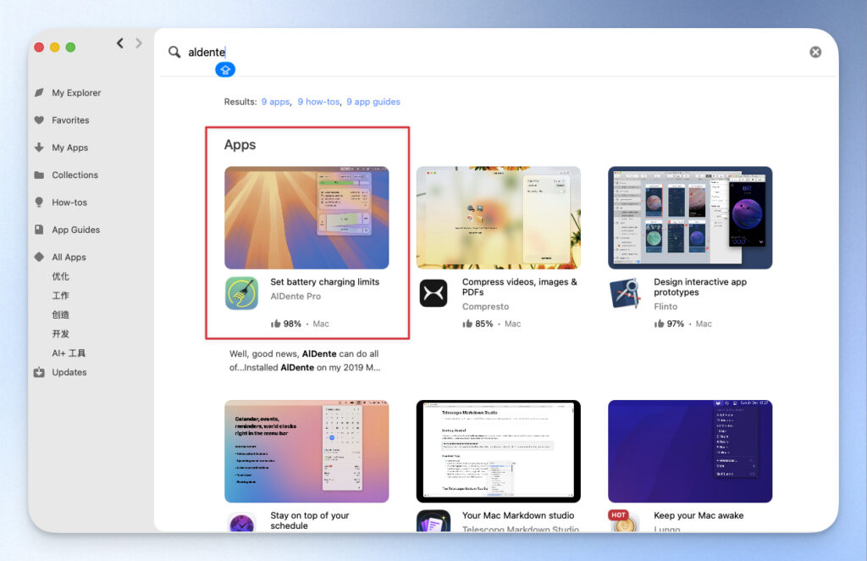Click 'Design interactive app prototypes' title
Viewport: 867px width, 561px height.
tap(700, 286)
